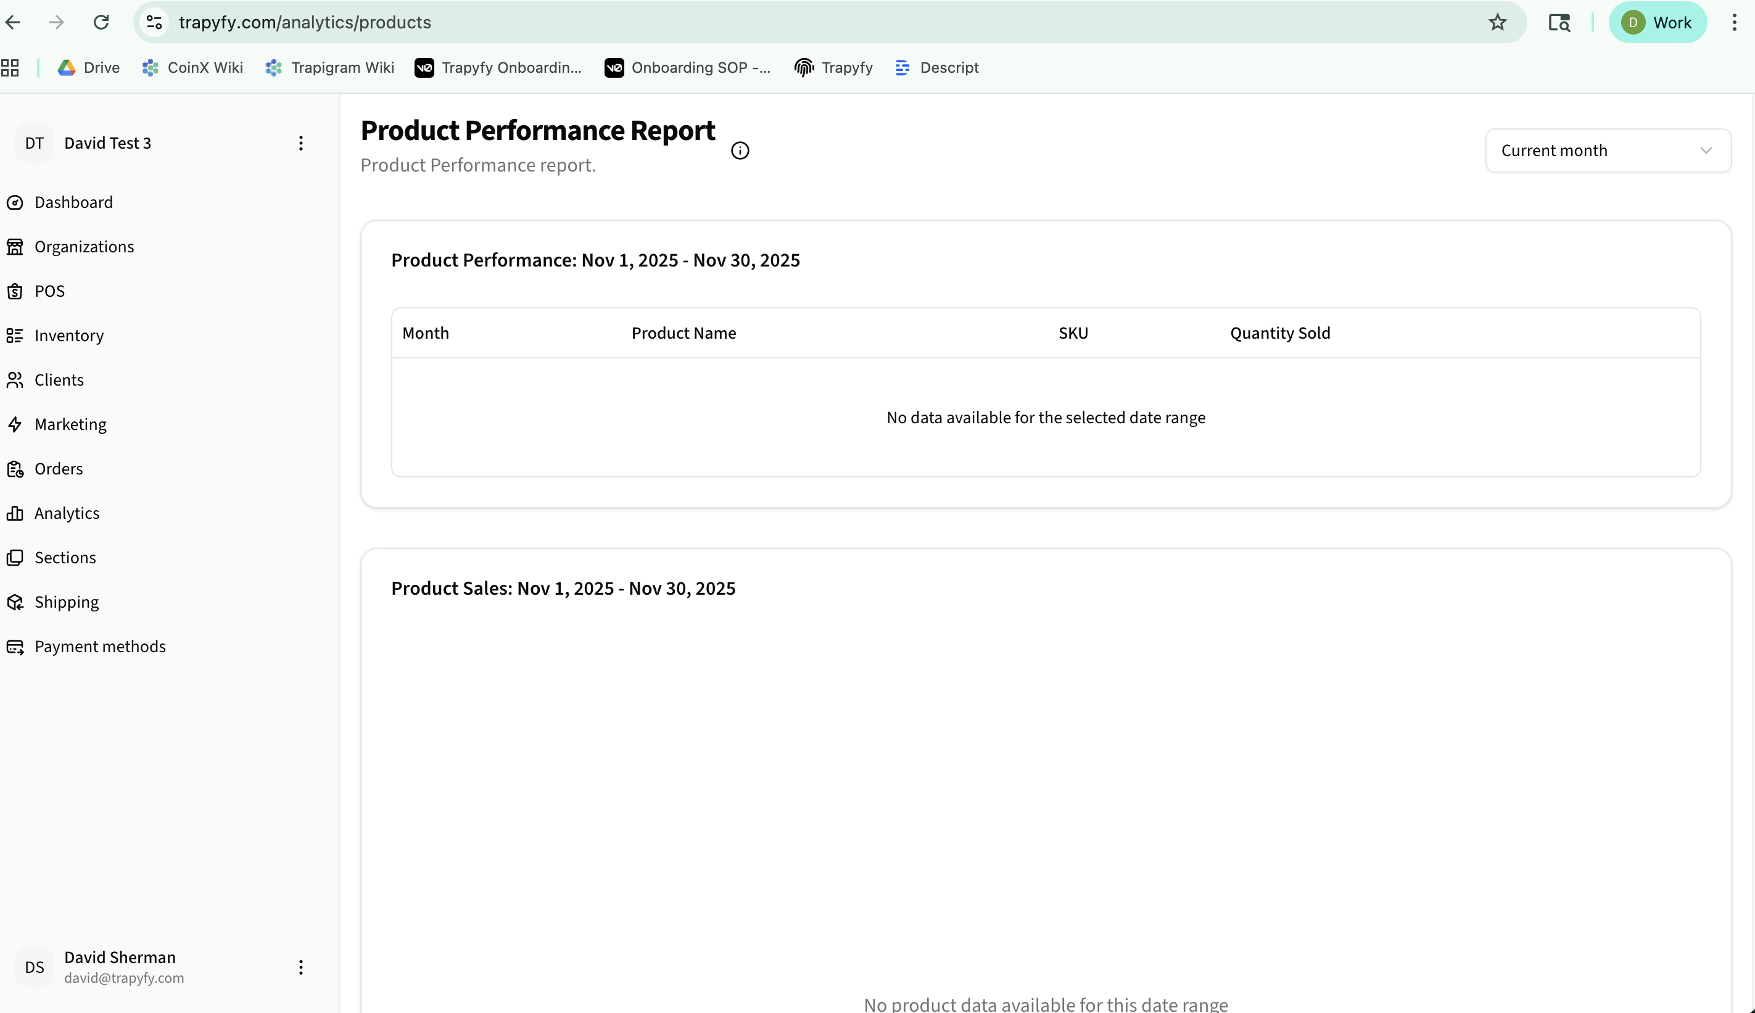Click the DT organization avatar

[34, 143]
